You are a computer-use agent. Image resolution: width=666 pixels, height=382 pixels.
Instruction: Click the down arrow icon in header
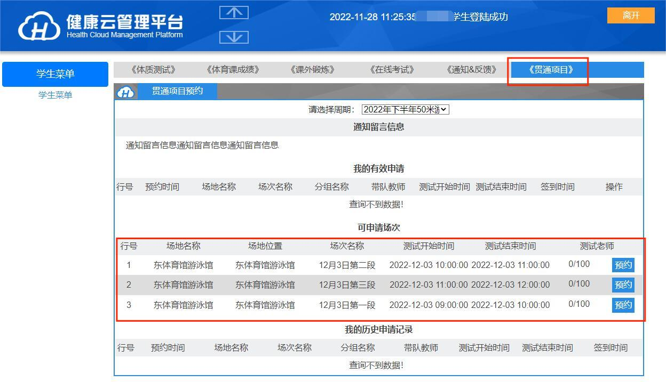(234, 37)
